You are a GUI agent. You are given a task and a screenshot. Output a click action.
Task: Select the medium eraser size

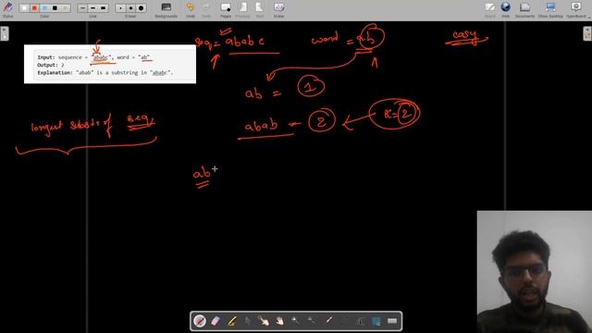coord(130,8)
